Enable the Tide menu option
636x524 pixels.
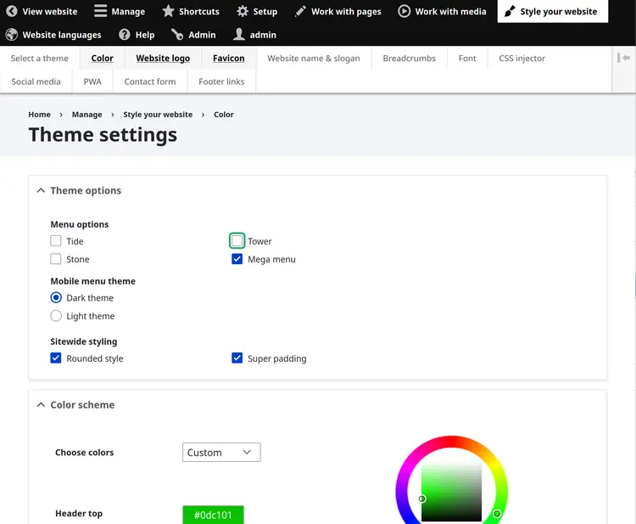[56, 241]
